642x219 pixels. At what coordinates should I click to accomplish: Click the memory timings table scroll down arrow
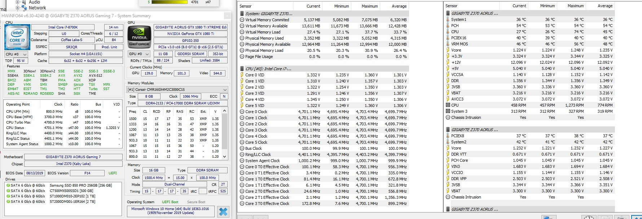(x=225, y=157)
